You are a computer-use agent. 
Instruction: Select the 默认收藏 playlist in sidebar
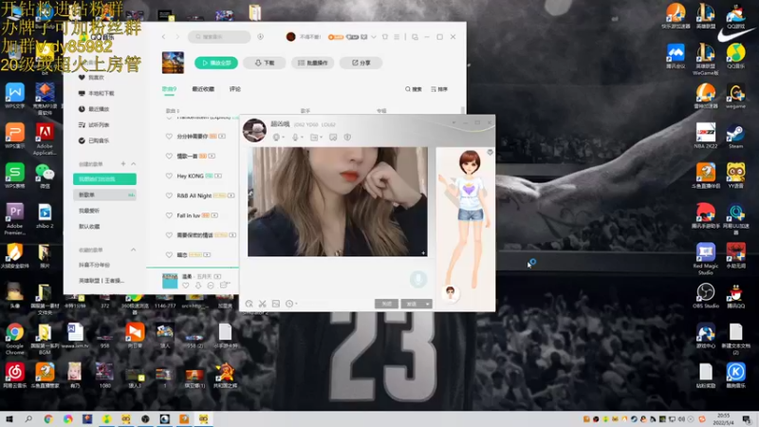coord(89,227)
